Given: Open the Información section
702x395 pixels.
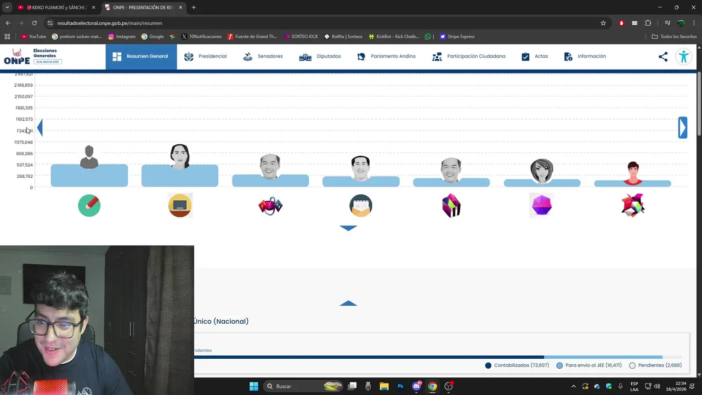Looking at the screenshot, I should pos(585,57).
